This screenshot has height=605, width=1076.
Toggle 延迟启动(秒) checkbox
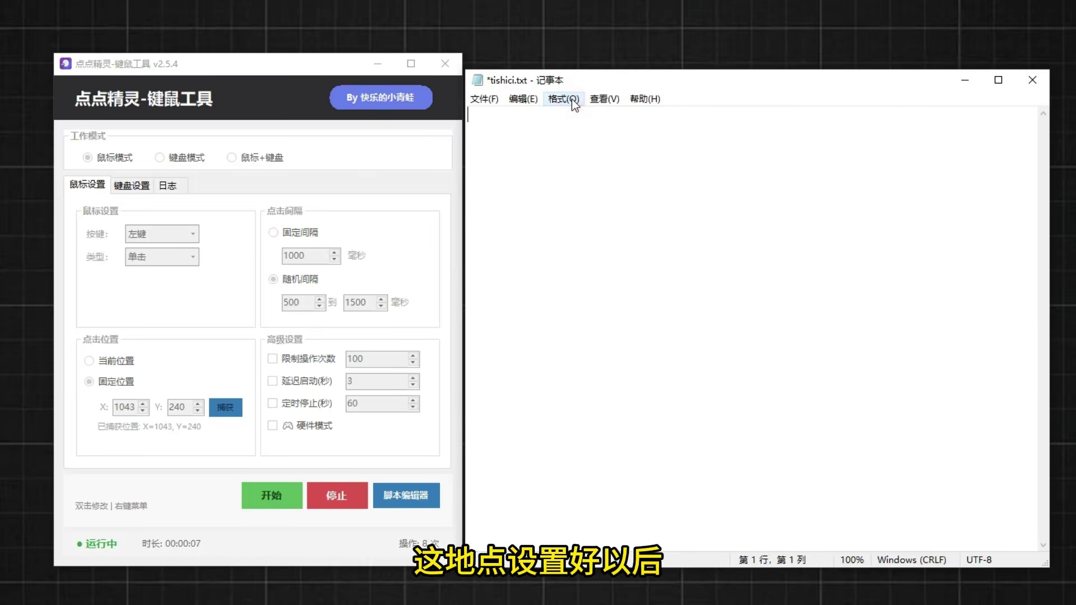(272, 381)
